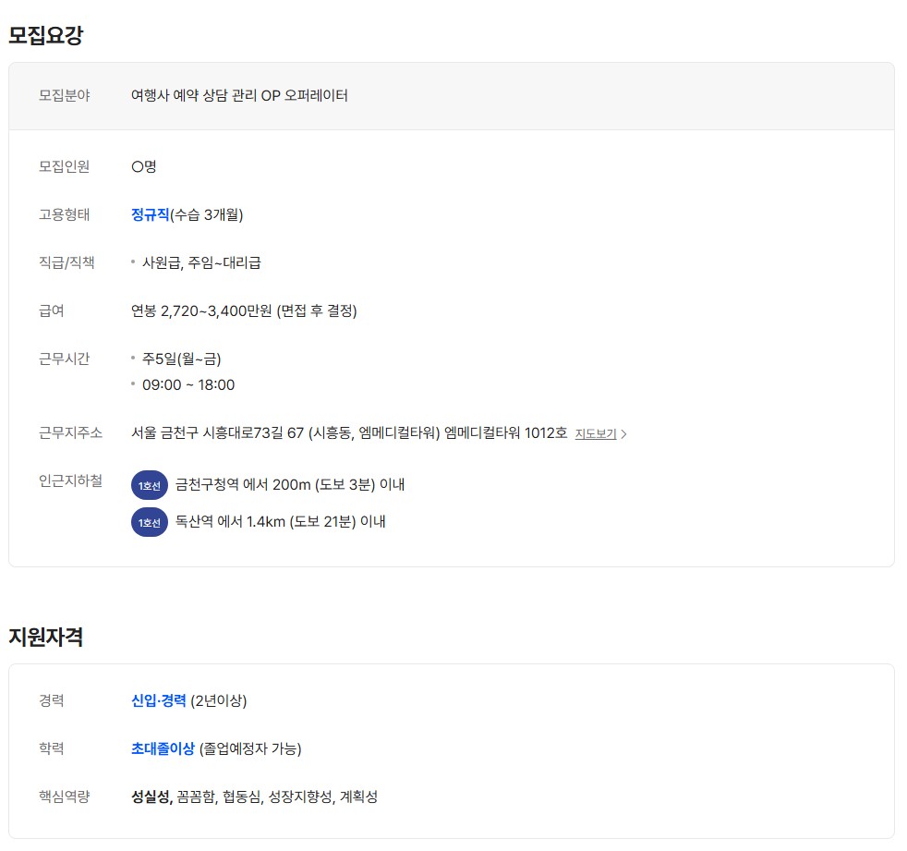Screen dimensions: 907x851
Task: Click the 주5일(월~금) workdays item
Action: 182,359
